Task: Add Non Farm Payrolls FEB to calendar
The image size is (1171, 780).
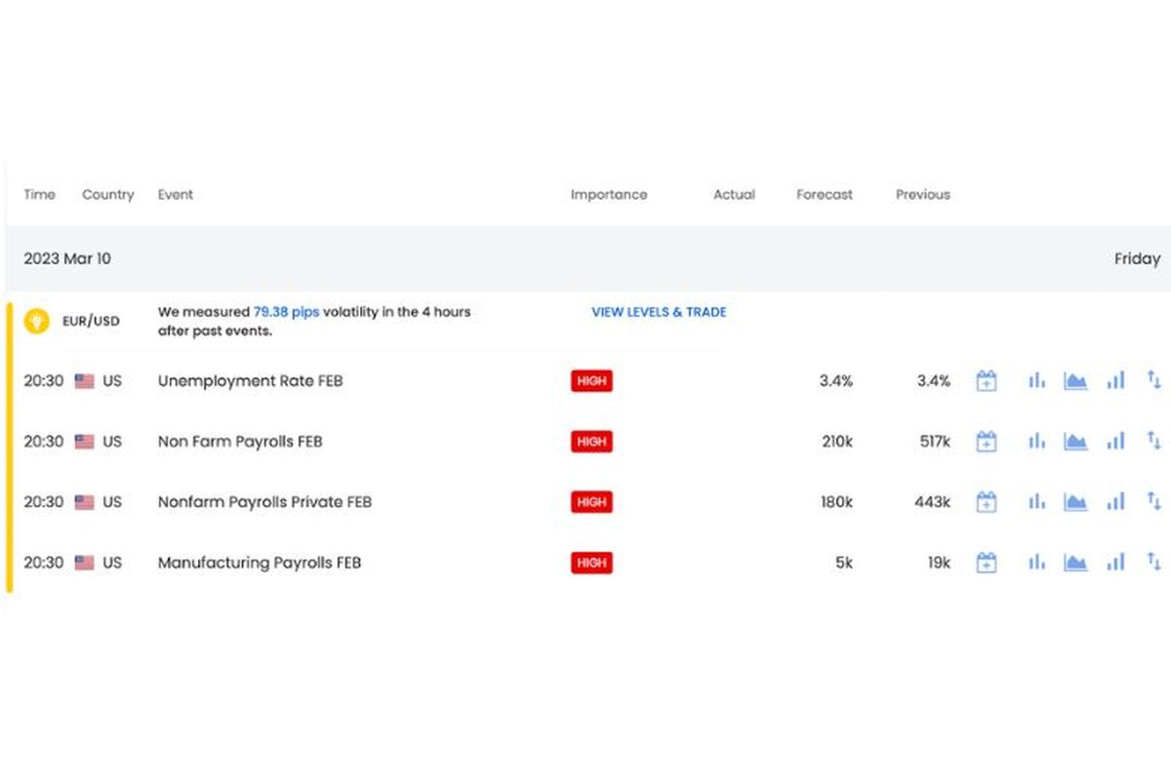Action: 987,442
